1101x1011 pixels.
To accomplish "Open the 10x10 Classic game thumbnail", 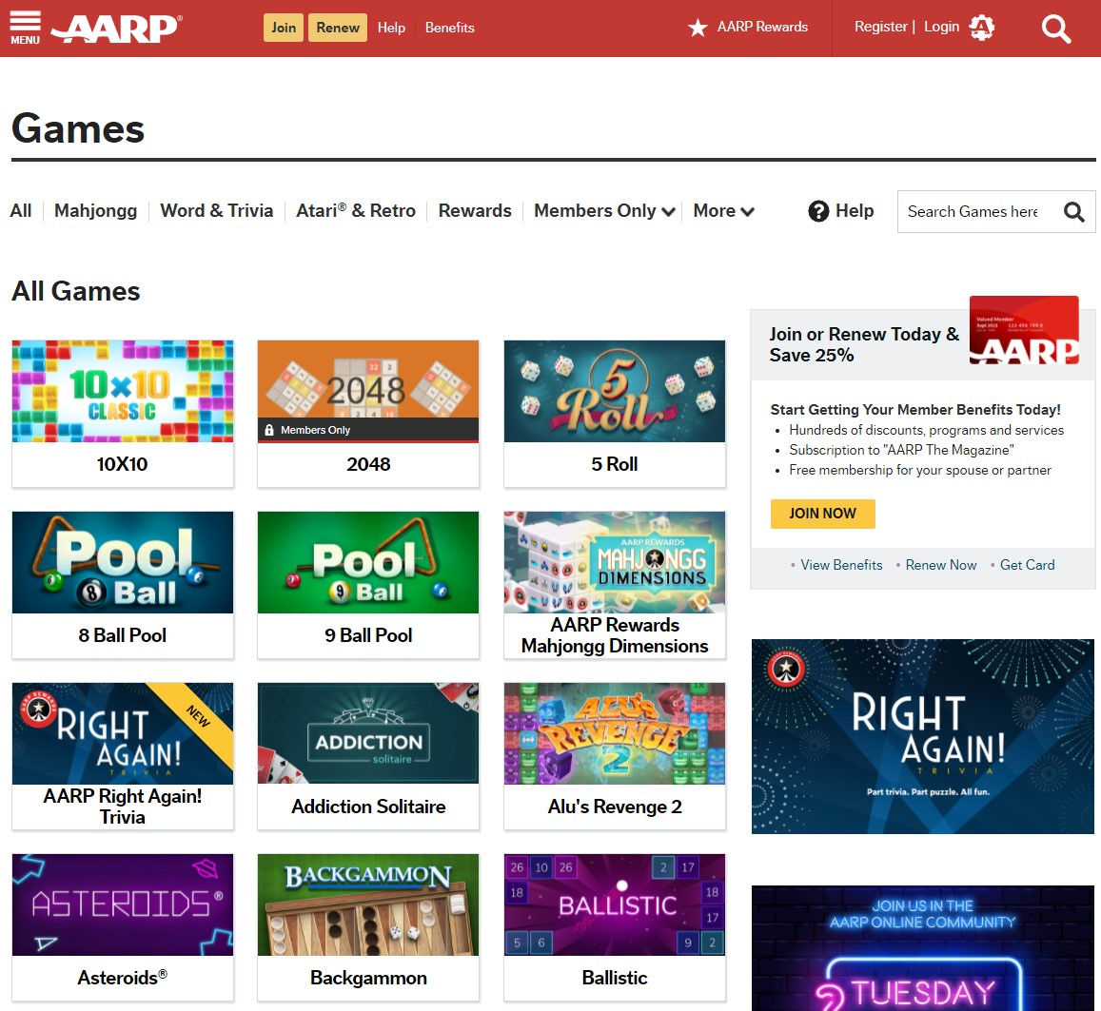I will tap(123, 392).
